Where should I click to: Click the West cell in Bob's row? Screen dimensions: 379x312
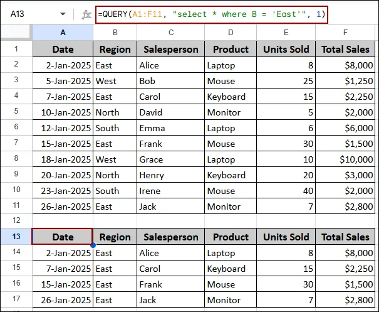point(115,80)
